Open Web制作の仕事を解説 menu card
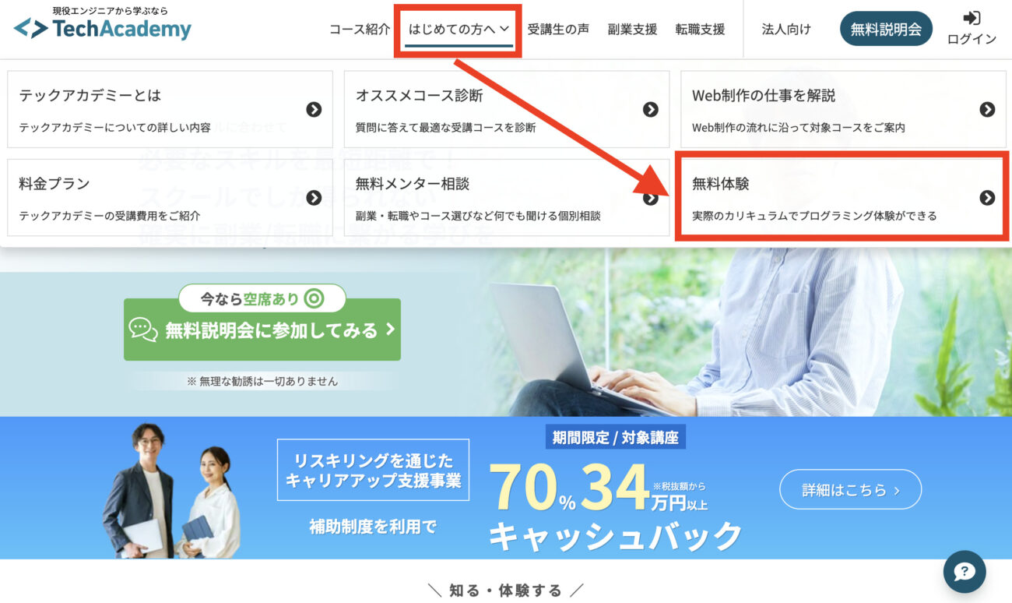 [844, 110]
